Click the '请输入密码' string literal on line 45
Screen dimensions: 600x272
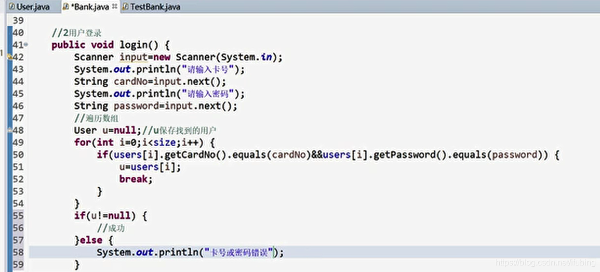click(208, 94)
